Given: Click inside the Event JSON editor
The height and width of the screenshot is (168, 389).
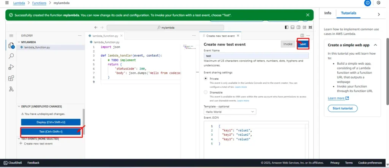Looking at the screenshot, I should pos(256,140).
